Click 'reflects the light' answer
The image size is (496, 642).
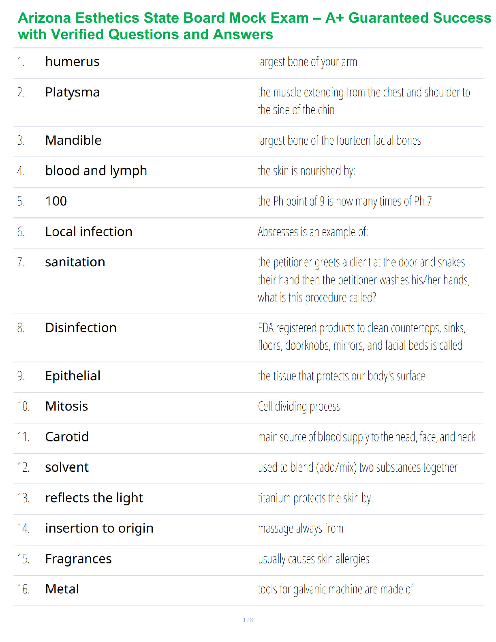94,498
